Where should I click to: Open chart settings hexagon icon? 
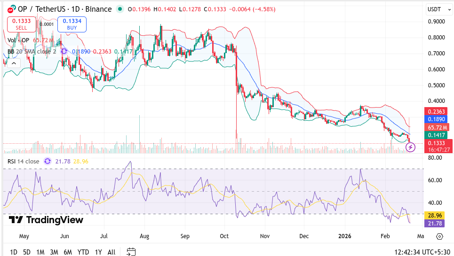(439, 236)
